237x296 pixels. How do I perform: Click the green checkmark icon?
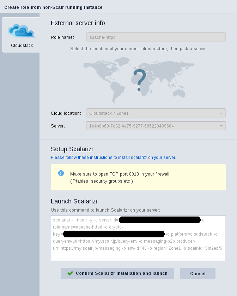(70, 273)
